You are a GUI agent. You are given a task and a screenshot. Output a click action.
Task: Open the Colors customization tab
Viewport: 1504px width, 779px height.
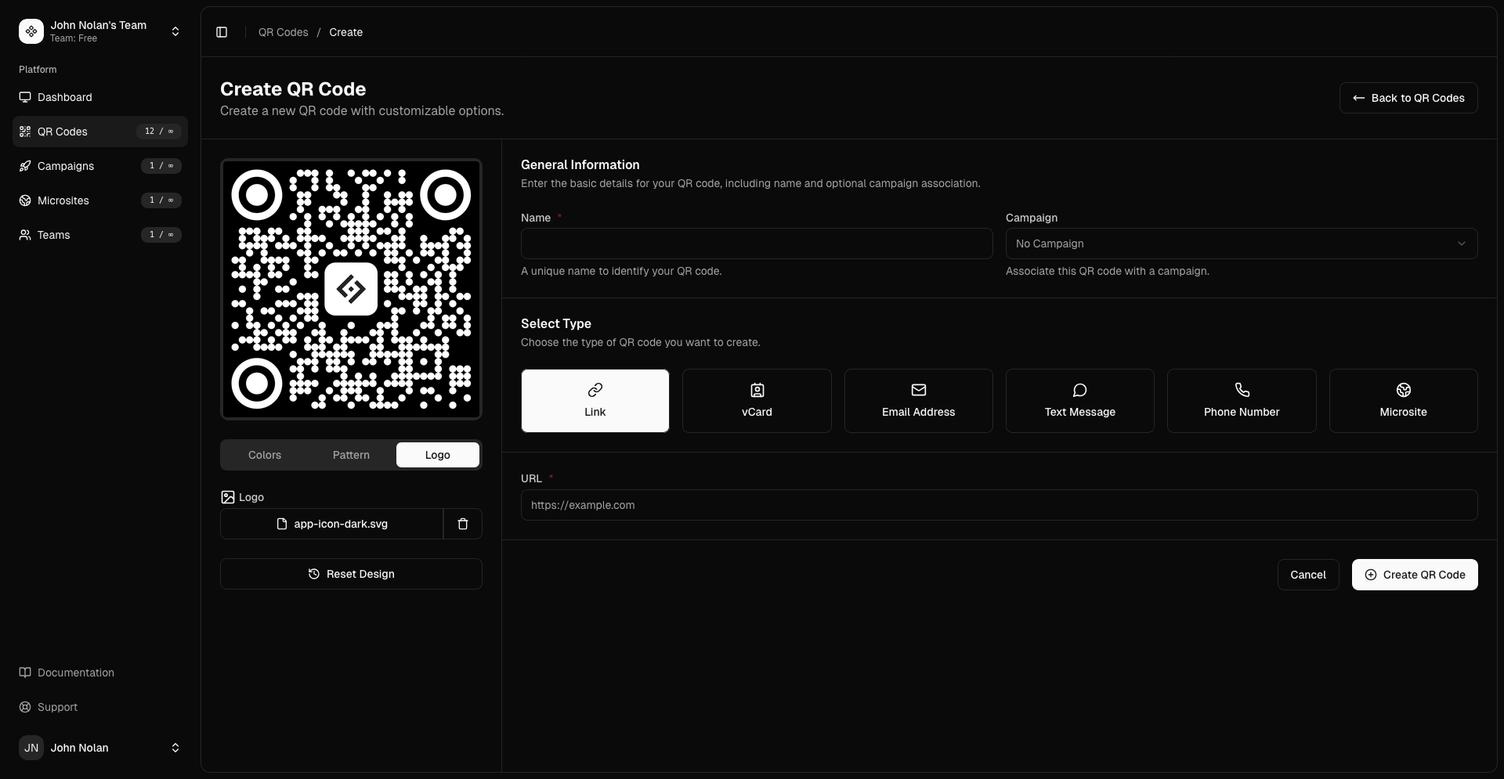[264, 455]
